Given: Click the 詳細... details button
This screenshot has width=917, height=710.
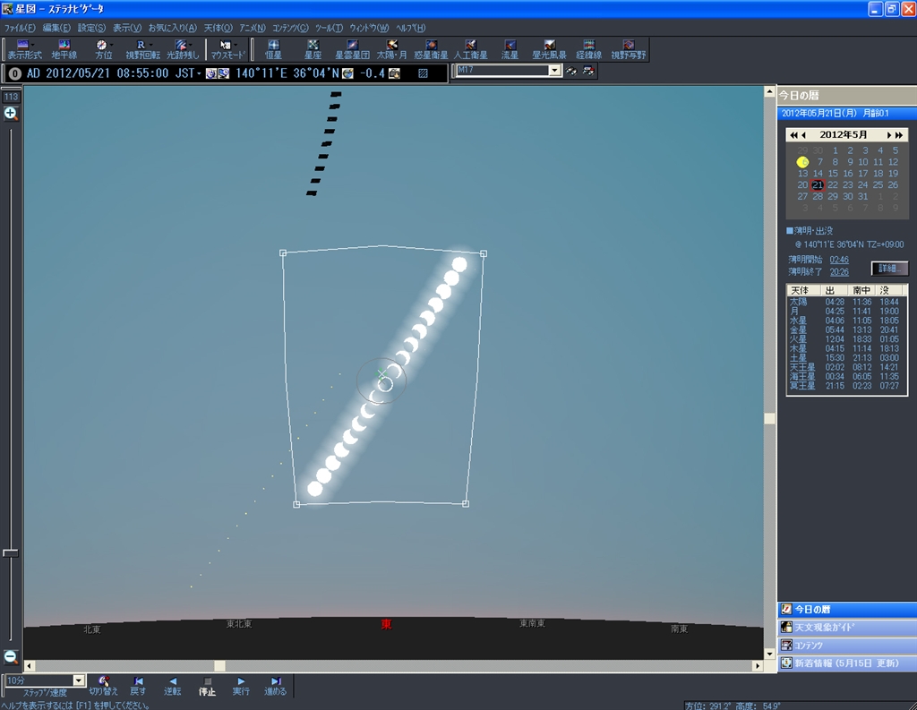Looking at the screenshot, I should (888, 269).
